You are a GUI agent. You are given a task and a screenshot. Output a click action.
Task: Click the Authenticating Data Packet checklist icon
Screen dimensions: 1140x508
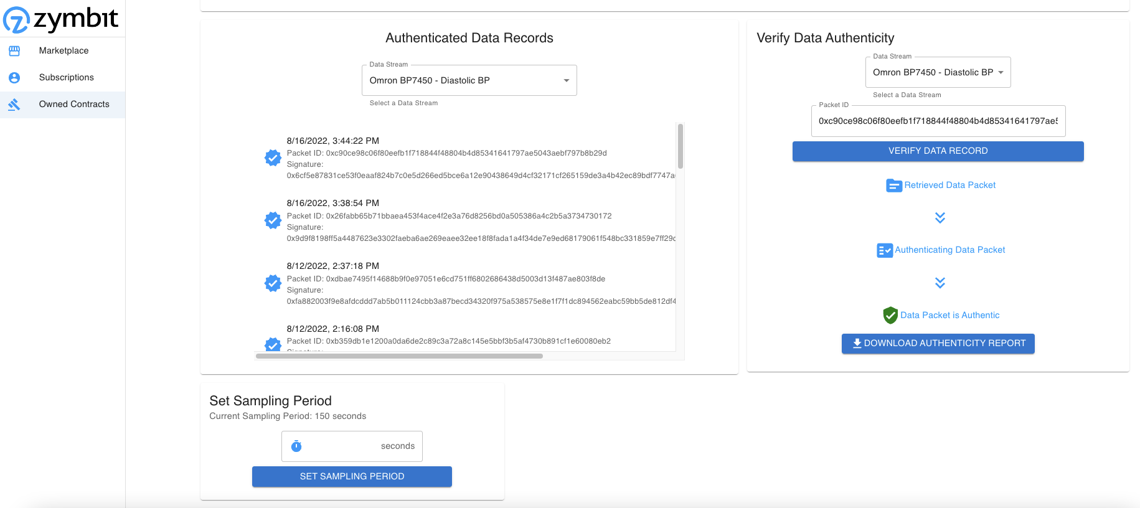[885, 250]
